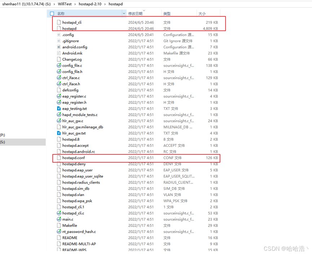
Task: Expand the chevron after WifiTest in breadcrumb
Action: pyautogui.click(x=75, y=4)
